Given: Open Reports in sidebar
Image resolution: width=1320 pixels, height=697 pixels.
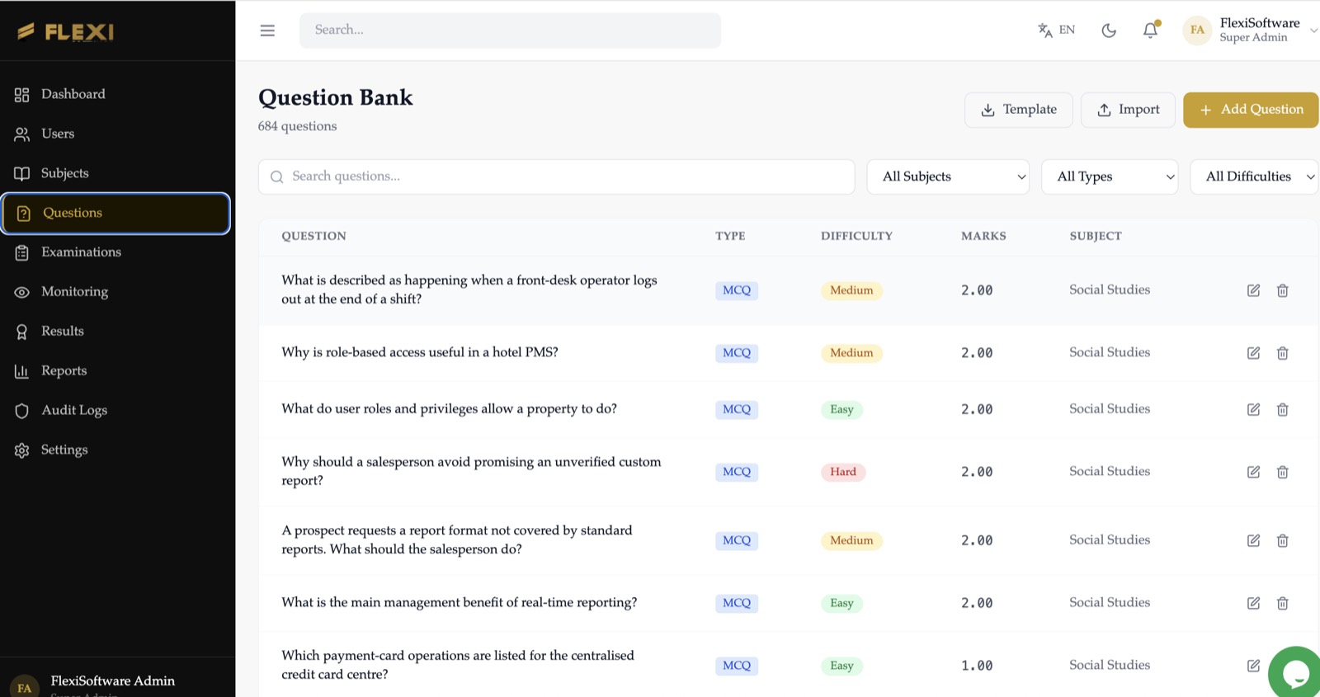Looking at the screenshot, I should [x=115, y=371].
